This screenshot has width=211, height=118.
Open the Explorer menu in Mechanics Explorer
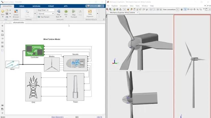[x=114, y=6]
